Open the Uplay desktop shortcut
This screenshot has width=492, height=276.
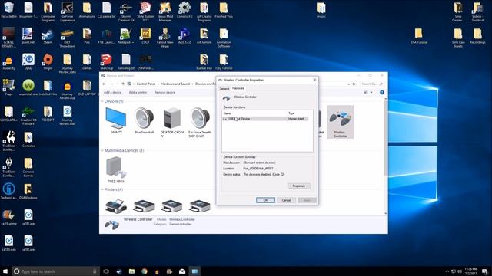(x=28, y=62)
